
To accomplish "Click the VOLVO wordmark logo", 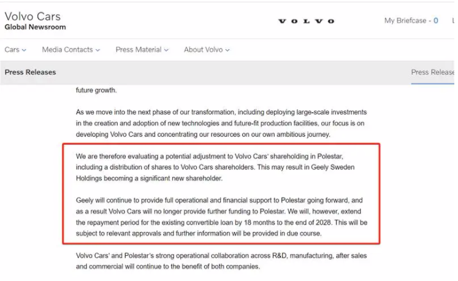I will (306, 21).
